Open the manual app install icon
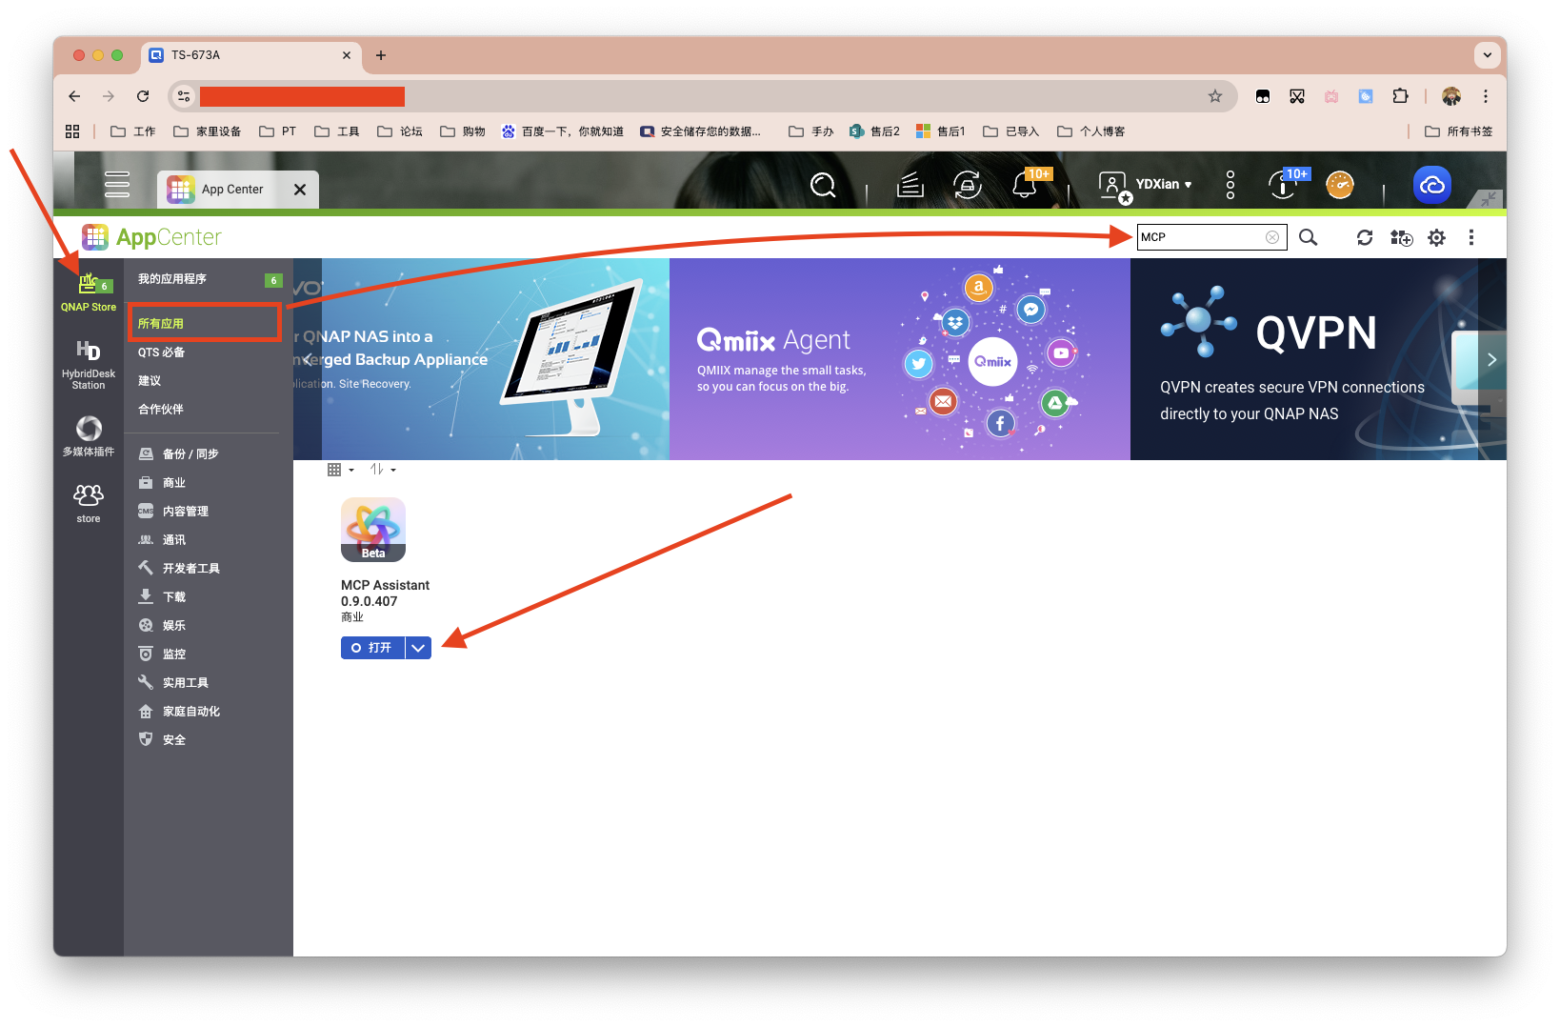Viewport: 1560px width, 1027px height. pyautogui.click(x=1400, y=237)
